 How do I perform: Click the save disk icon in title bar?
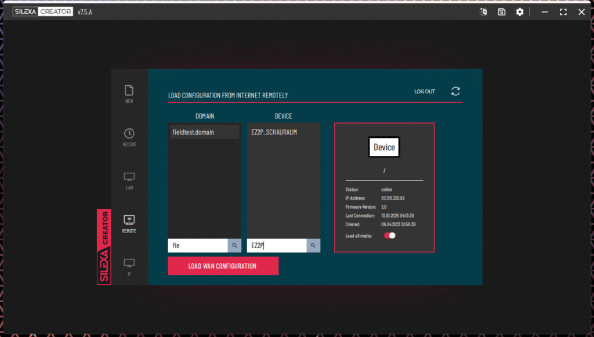pos(501,12)
